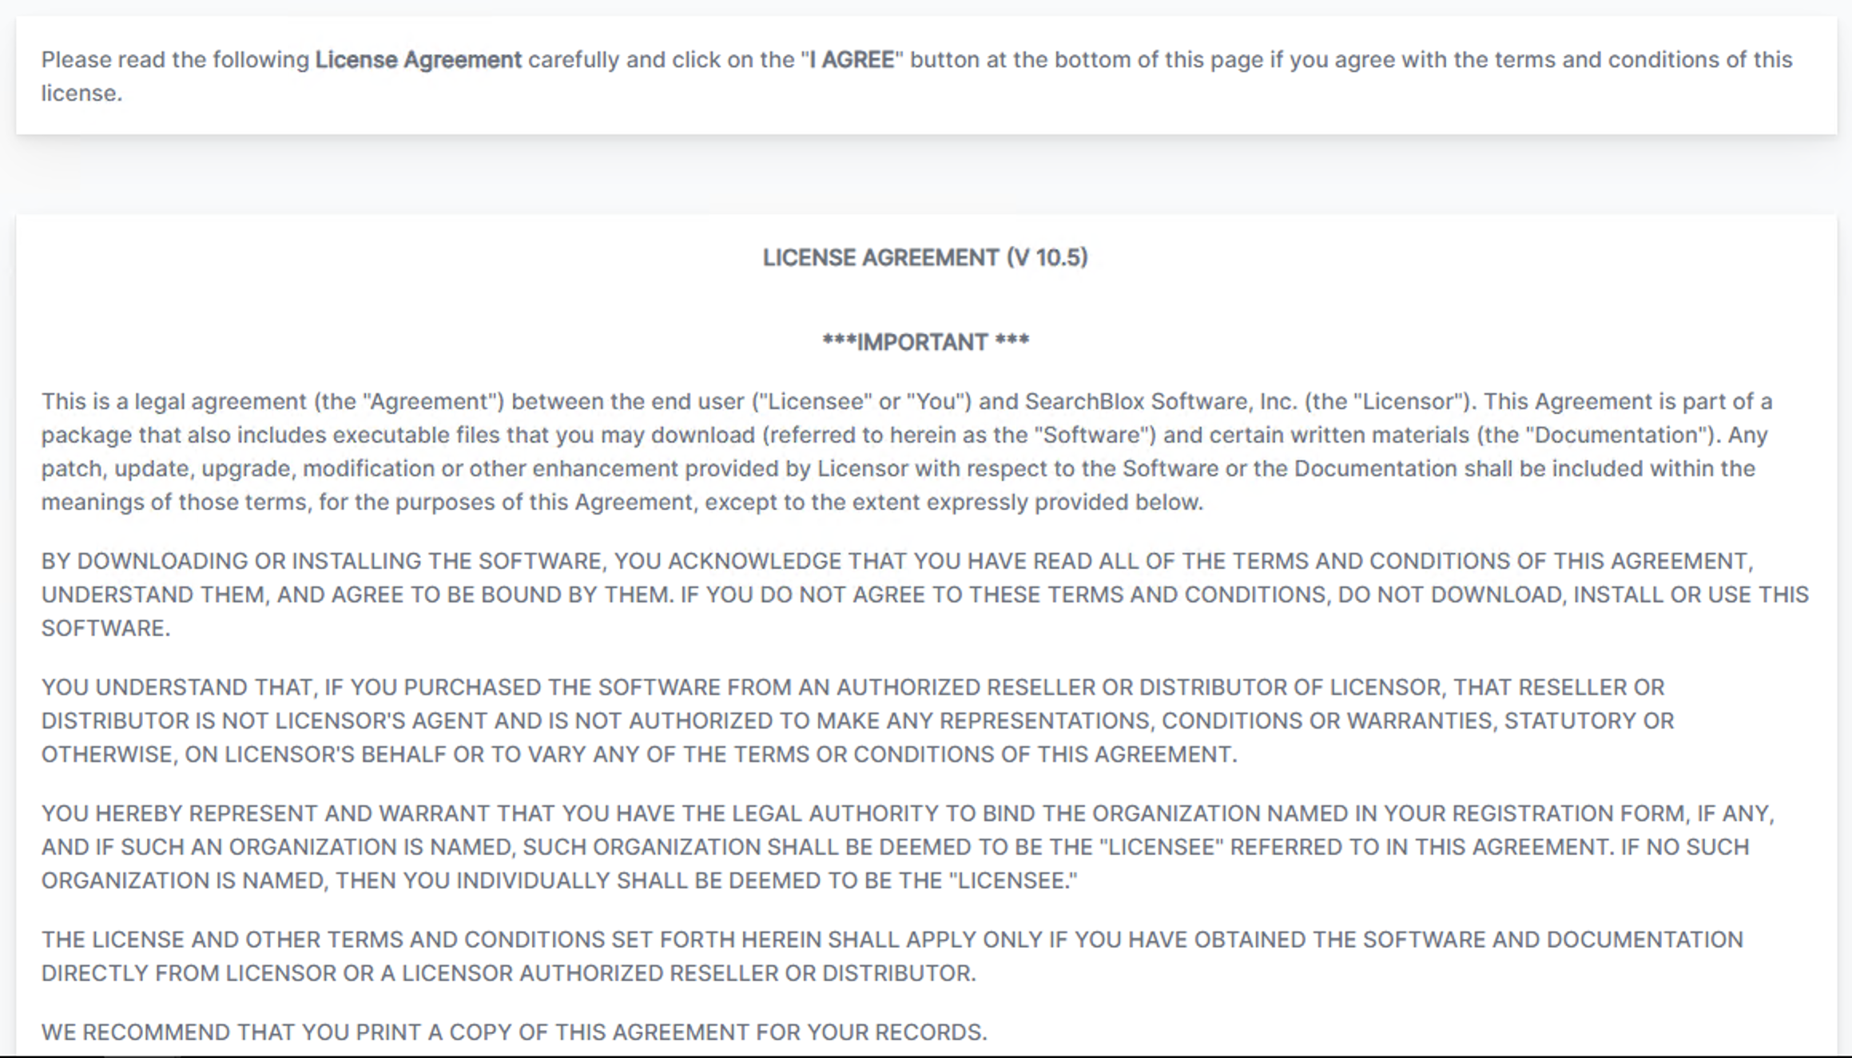Click the ***IMPORTANT*** heading
The image size is (1852, 1058).
(925, 342)
